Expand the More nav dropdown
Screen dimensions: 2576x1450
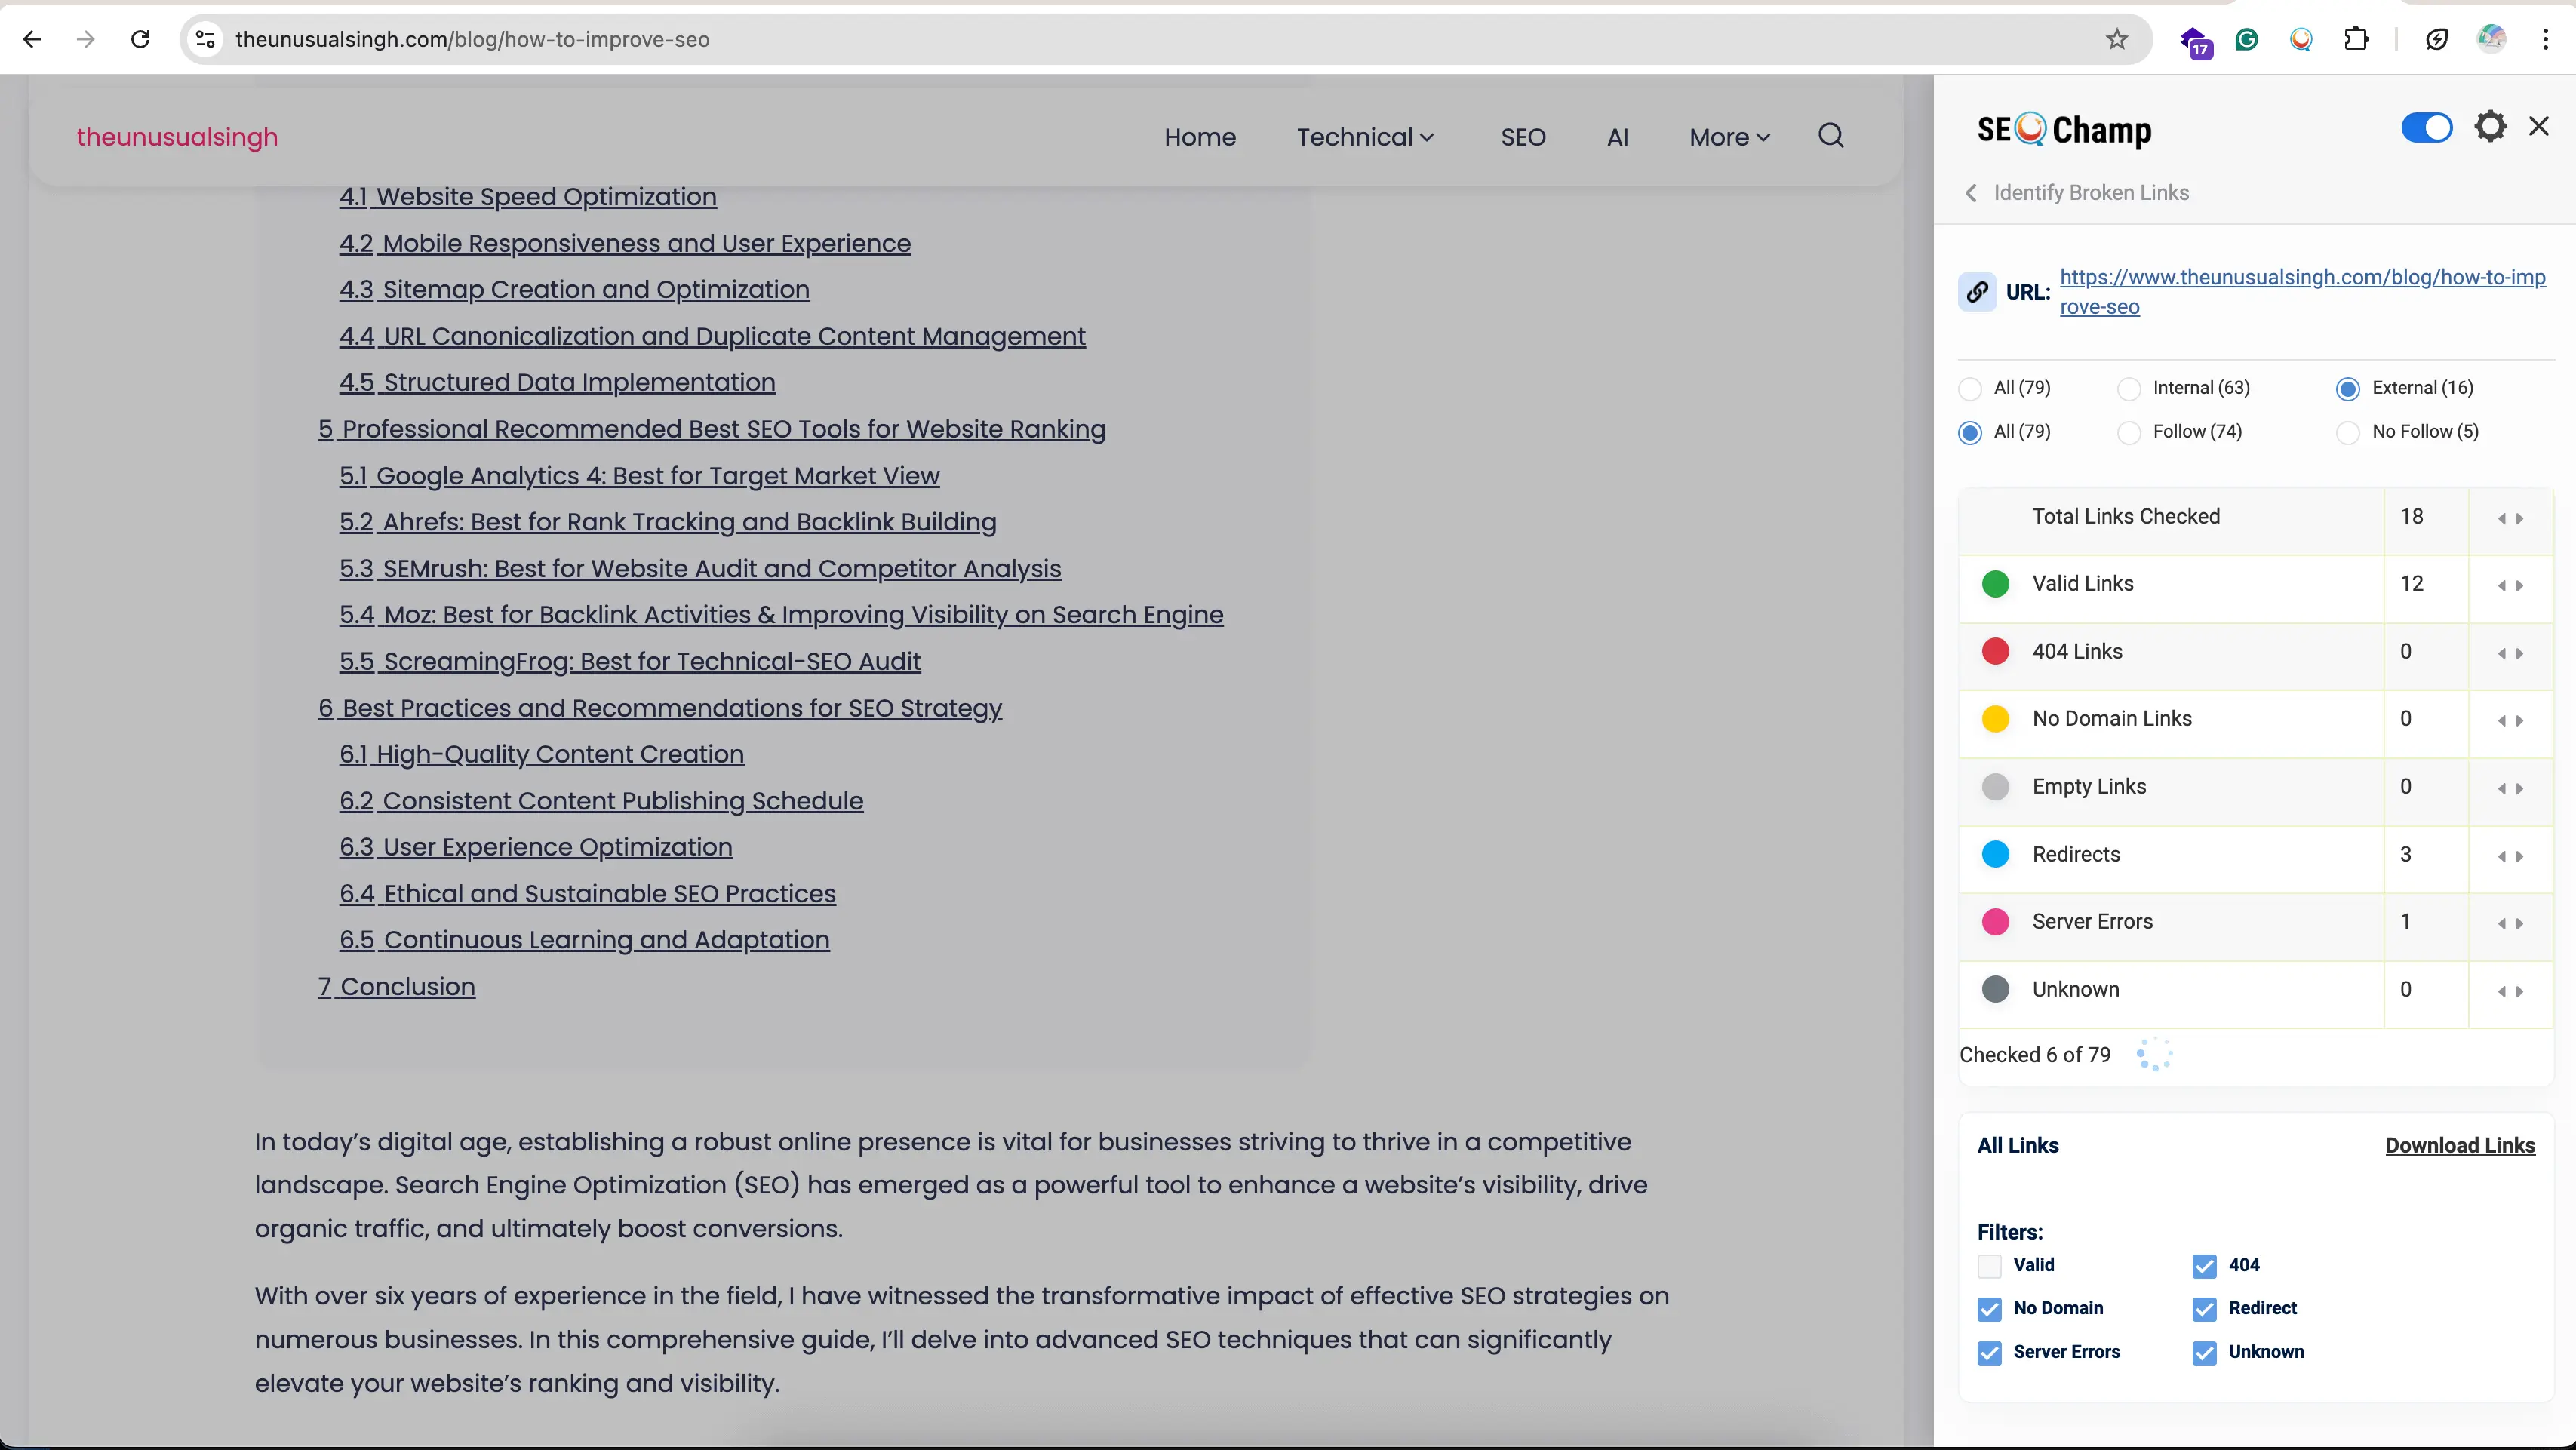[1729, 137]
